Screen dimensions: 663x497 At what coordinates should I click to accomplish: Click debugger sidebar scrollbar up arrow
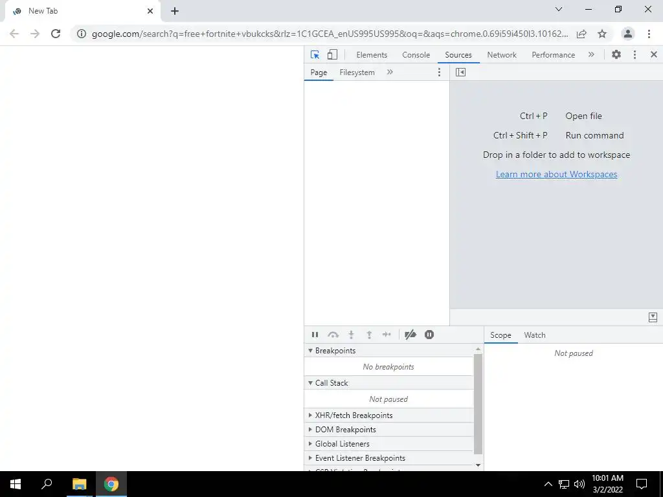click(x=478, y=349)
